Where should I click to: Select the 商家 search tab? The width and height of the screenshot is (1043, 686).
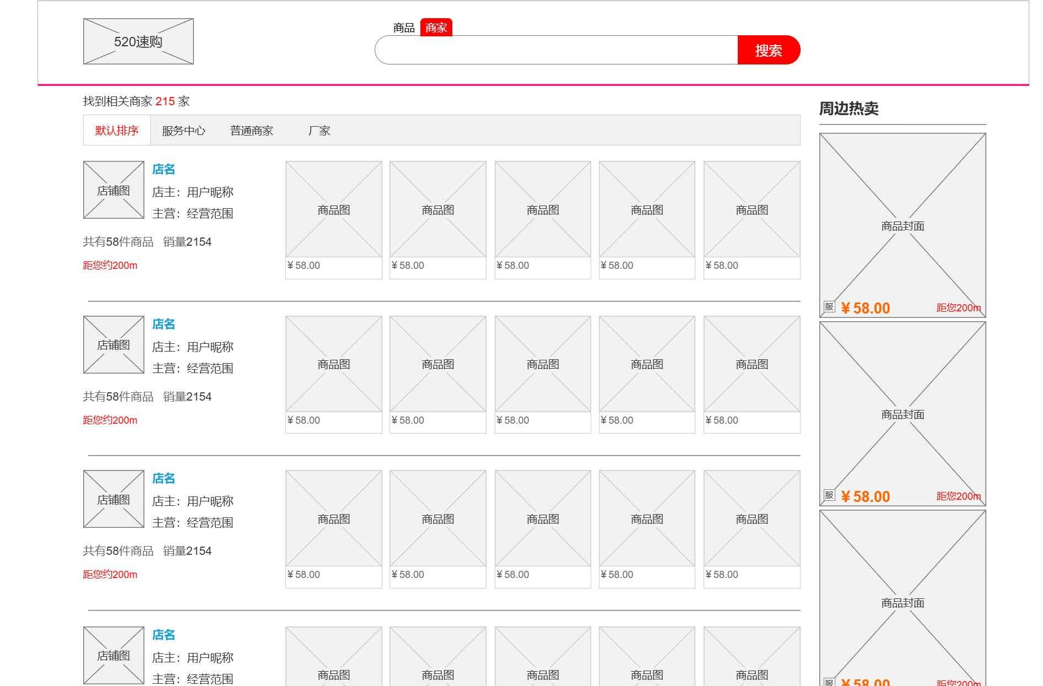coord(437,28)
